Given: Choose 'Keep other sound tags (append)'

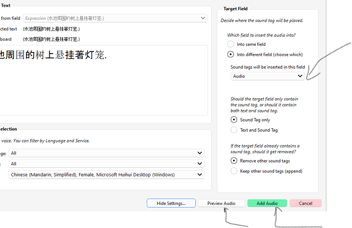Looking at the screenshot, I should [x=234, y=171].
